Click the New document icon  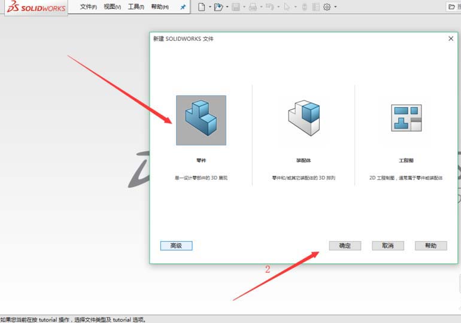click(x=201, y=7)
